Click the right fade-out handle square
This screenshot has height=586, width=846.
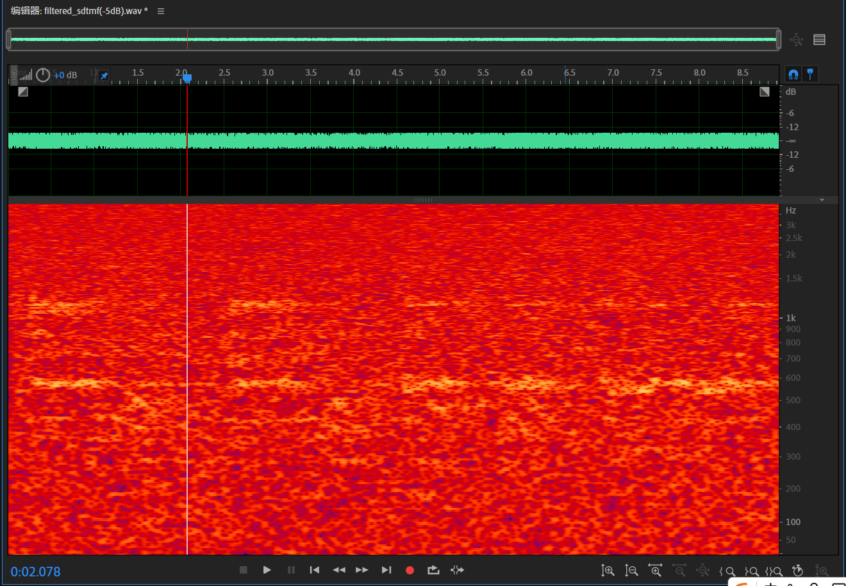tap(765, 92)
